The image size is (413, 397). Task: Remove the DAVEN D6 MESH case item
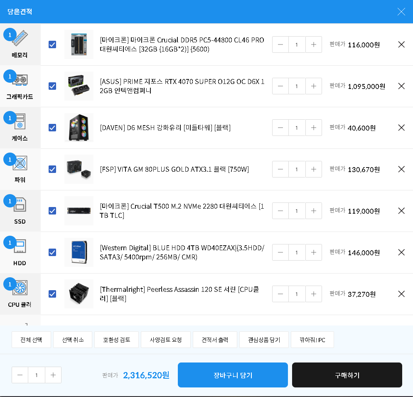[x=401, y=128]
